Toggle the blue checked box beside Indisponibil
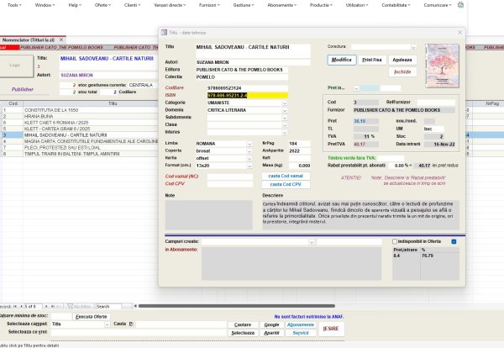Screen dimensions: 504x348 tap(454, 241)
